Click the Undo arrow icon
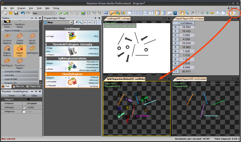This screenshot has width=241, height=142. pyautogui.click(x=23, y=13)
